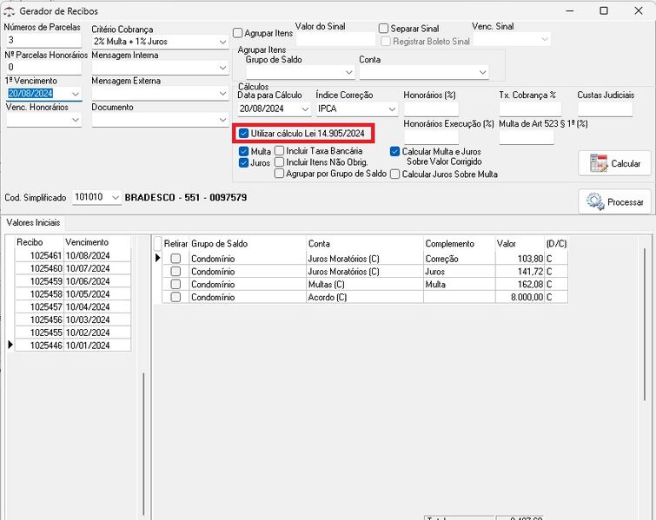Click the Calcular calculator icon
The image size is (656, 520).
coord(598,163)
